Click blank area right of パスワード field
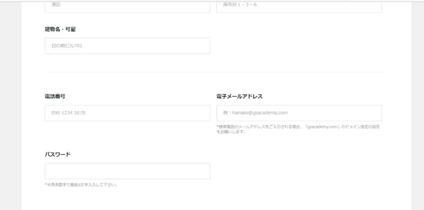Viewport: 424px width, 210px height. tap(298, 171)
